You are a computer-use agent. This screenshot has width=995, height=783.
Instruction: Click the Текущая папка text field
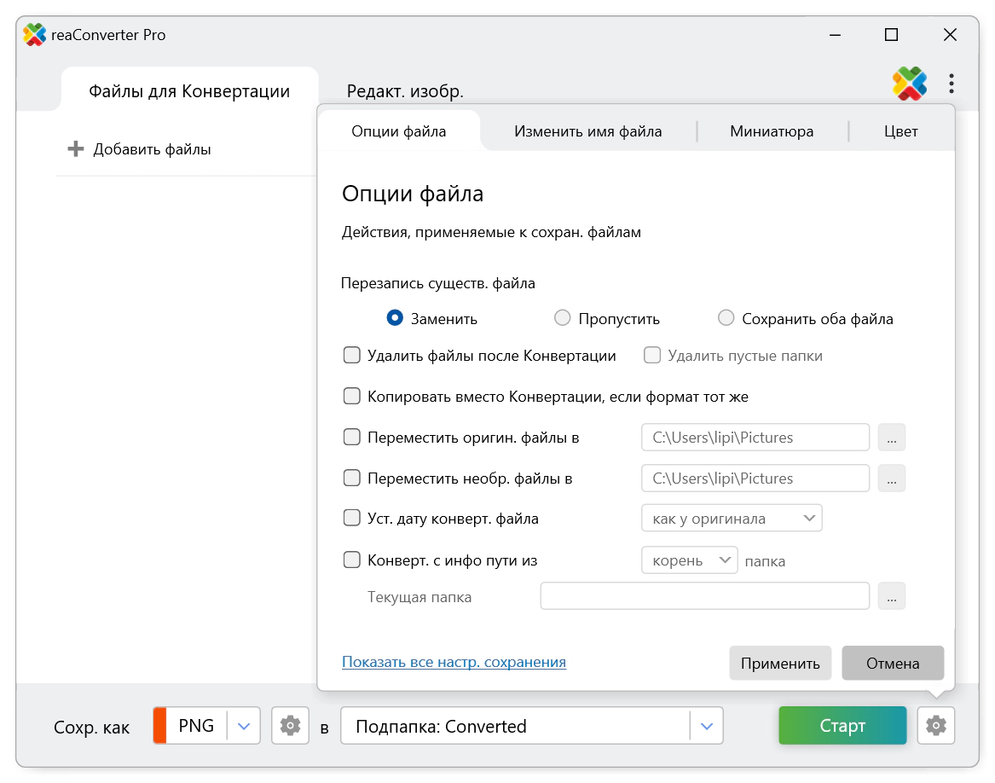[704, 596]
